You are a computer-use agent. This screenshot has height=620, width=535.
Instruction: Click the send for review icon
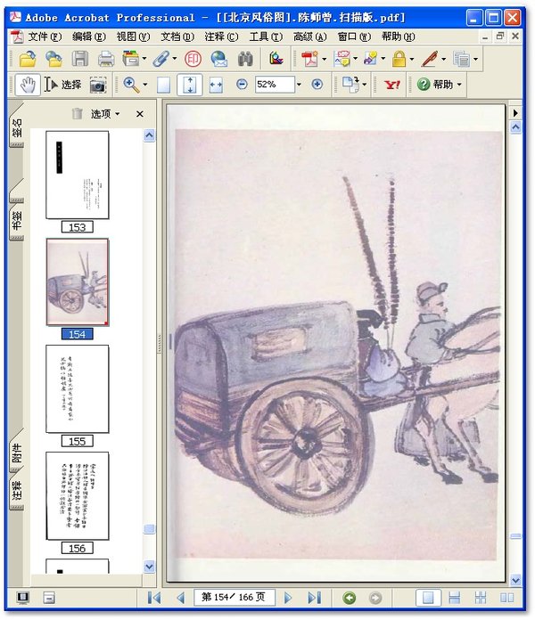370,60
